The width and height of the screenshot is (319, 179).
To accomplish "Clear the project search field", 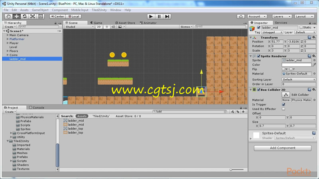I will (225, 112).
